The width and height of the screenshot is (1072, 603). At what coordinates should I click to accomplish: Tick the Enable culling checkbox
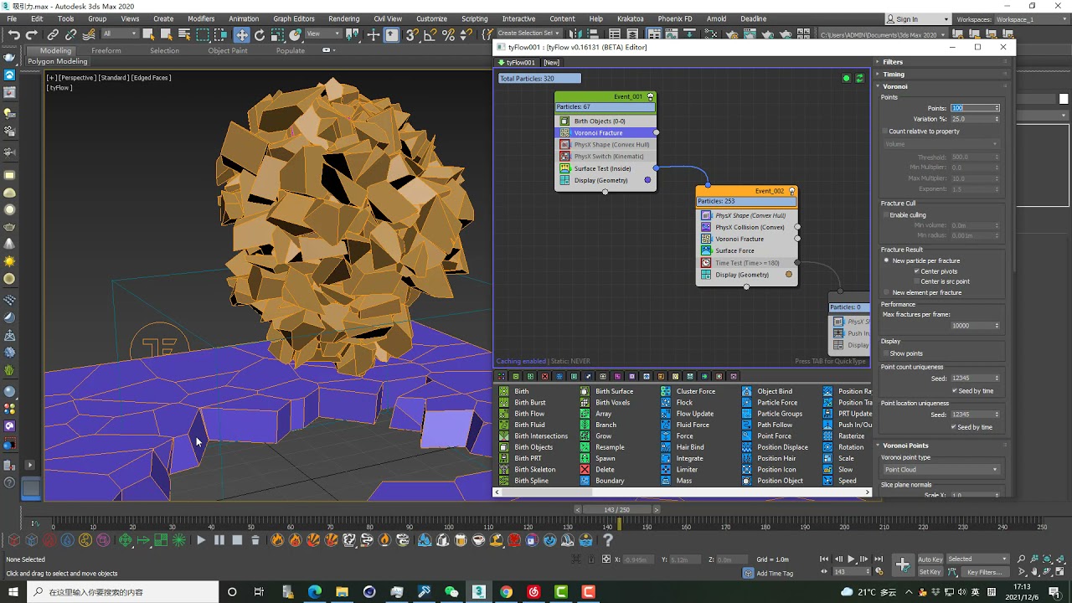point(885,215)
